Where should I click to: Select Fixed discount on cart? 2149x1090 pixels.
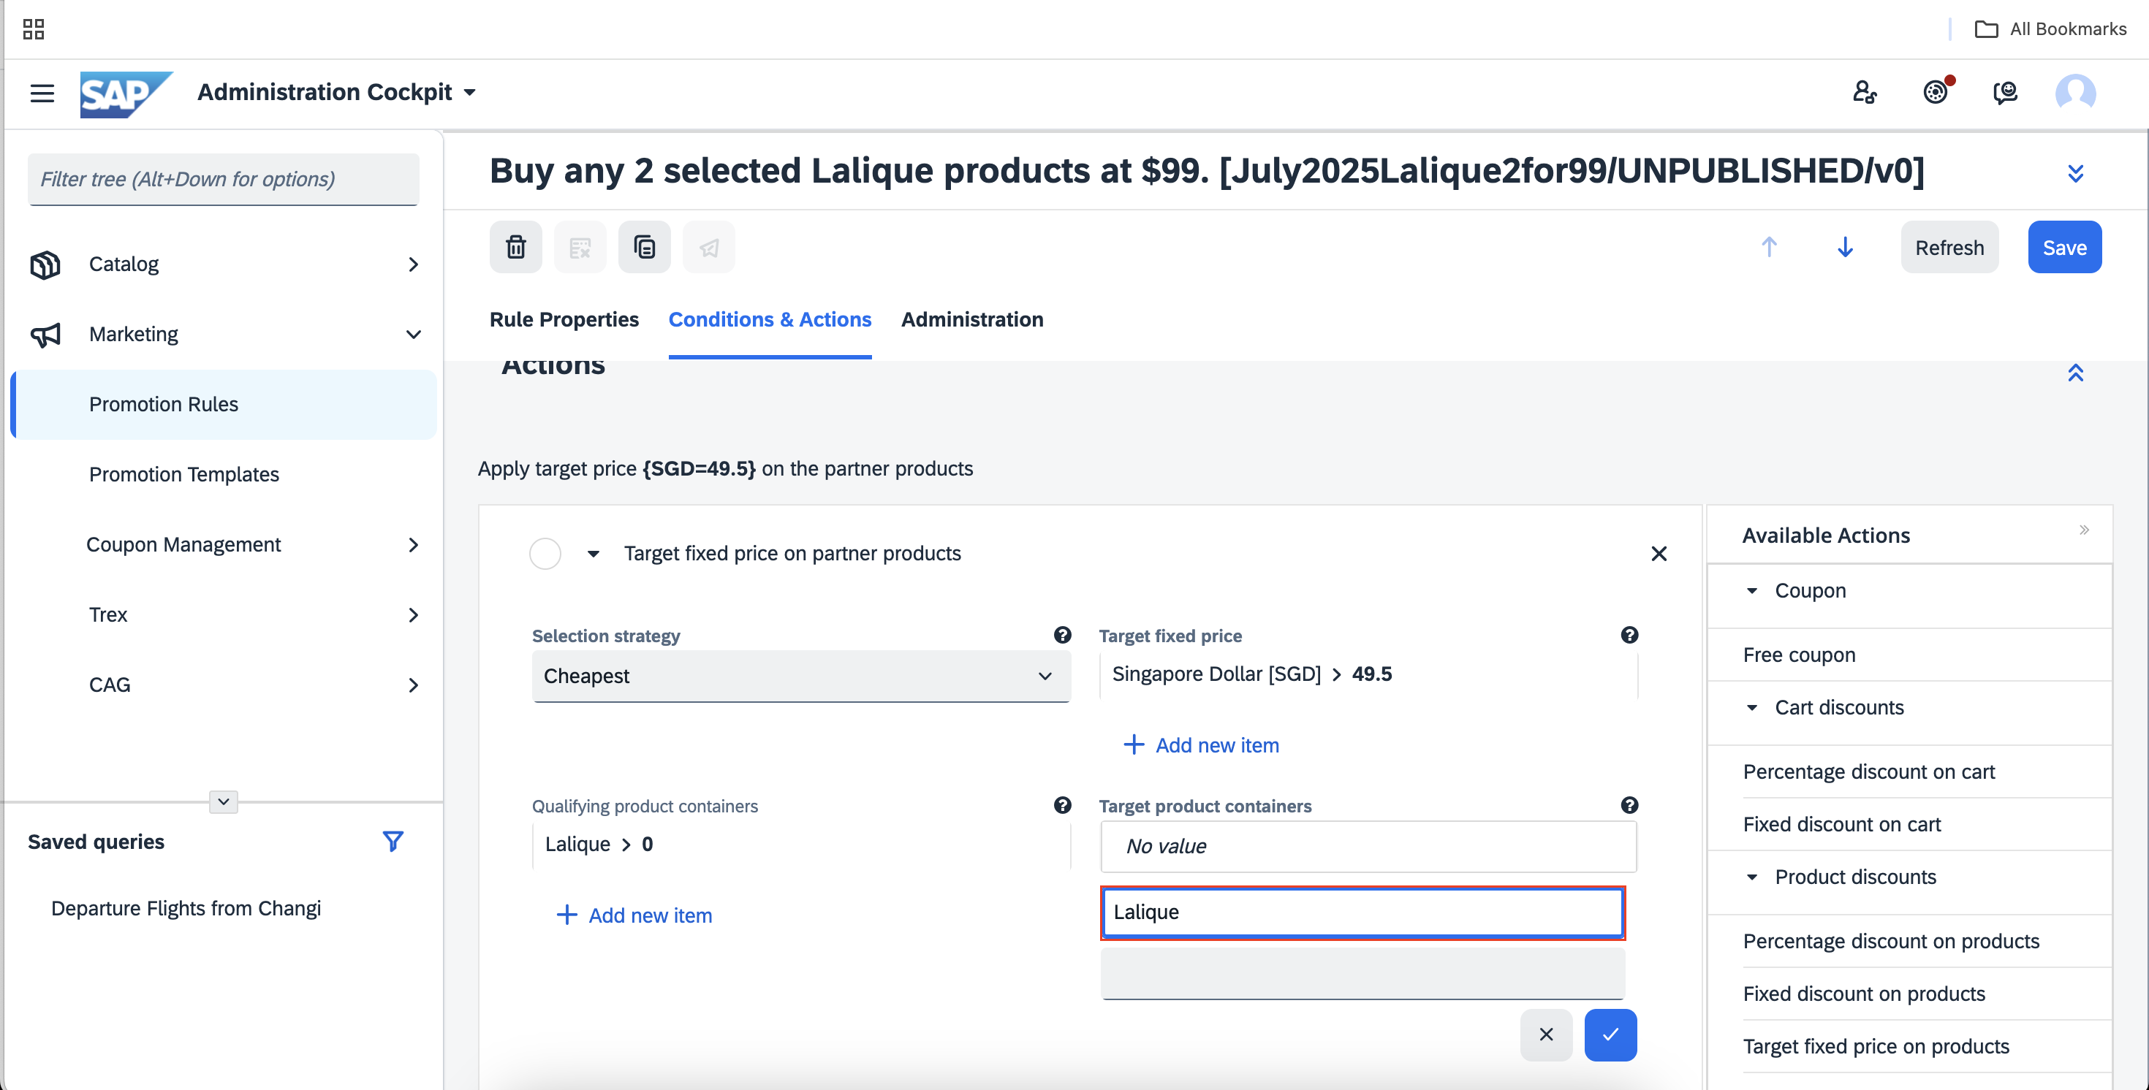(x=1841, y=825)
